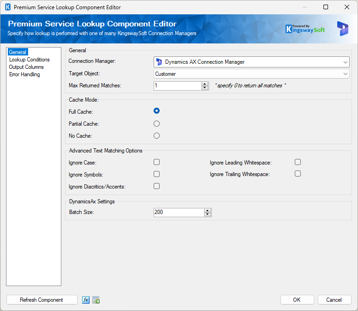
Task: Enable the Ignore Trailing Whitespace checkbox
Action: pyautogui.click(x=298, y=174)
